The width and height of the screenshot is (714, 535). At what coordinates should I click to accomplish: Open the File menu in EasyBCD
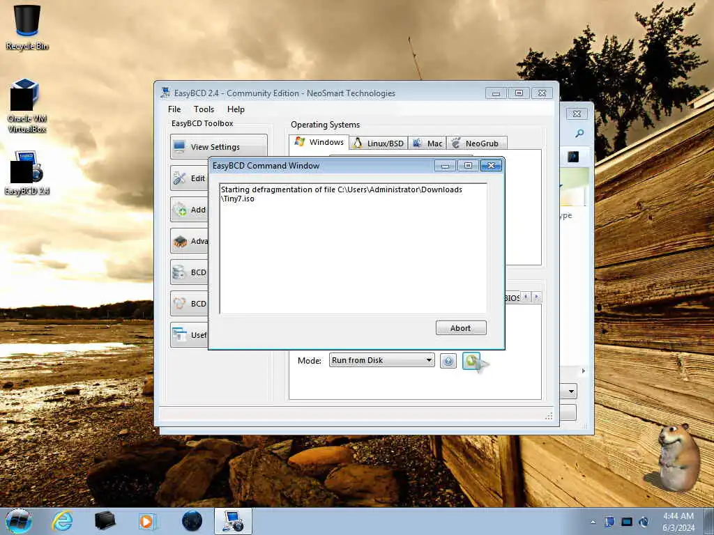click(174, 109)
